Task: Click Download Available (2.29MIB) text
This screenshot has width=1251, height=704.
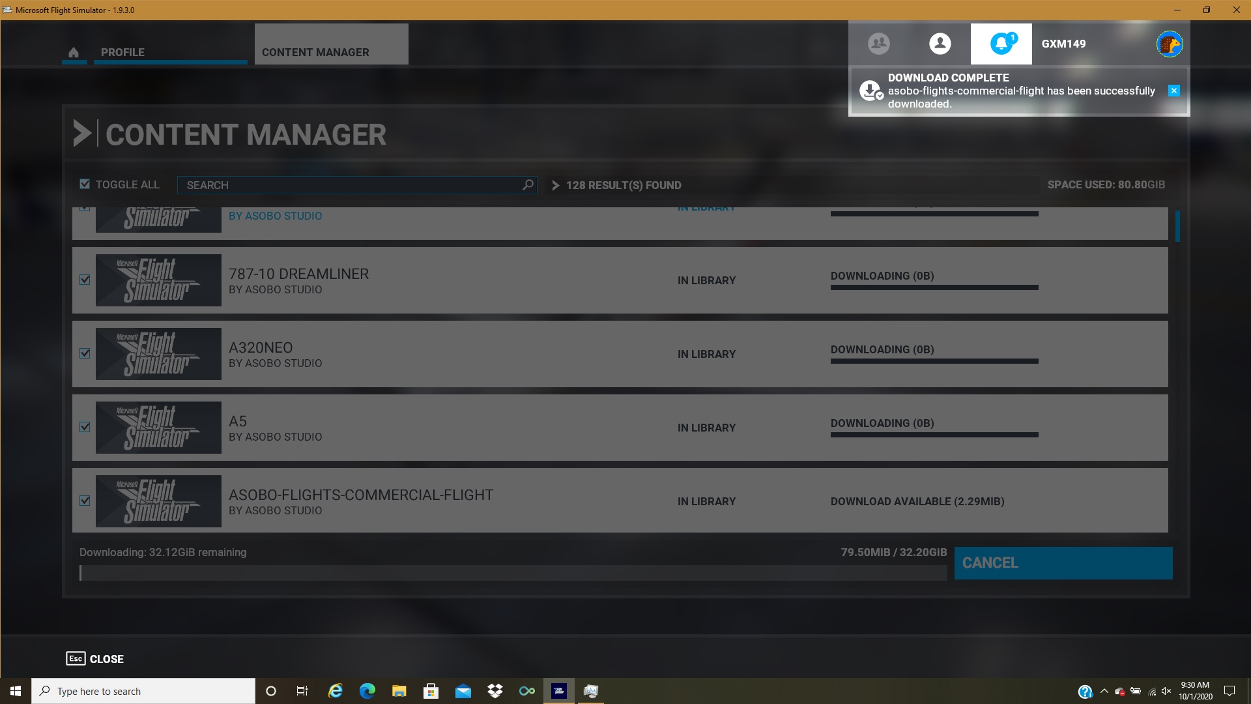Action: pos(917,501)
